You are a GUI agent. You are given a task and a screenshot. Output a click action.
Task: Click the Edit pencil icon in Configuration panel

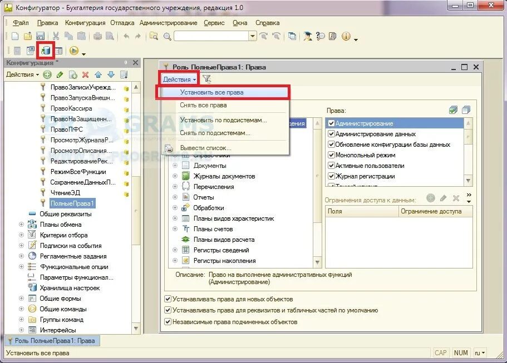tap(60, 74)
